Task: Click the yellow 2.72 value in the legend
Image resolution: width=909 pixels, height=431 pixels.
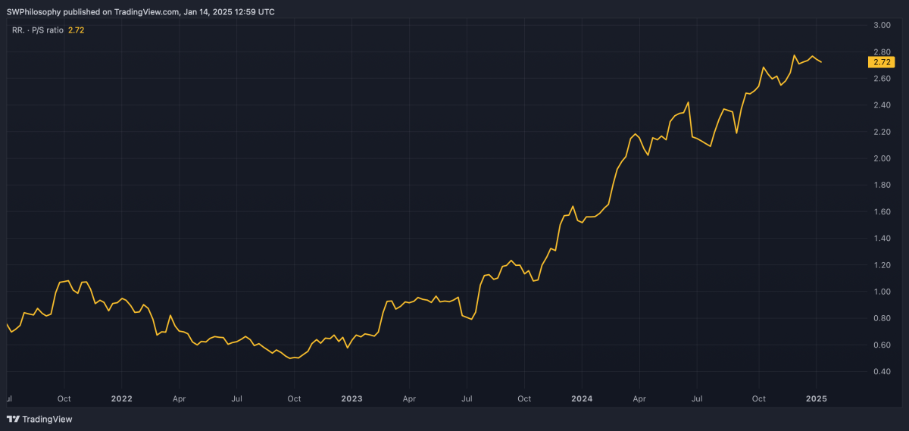Action: click(x=77, y=30)
